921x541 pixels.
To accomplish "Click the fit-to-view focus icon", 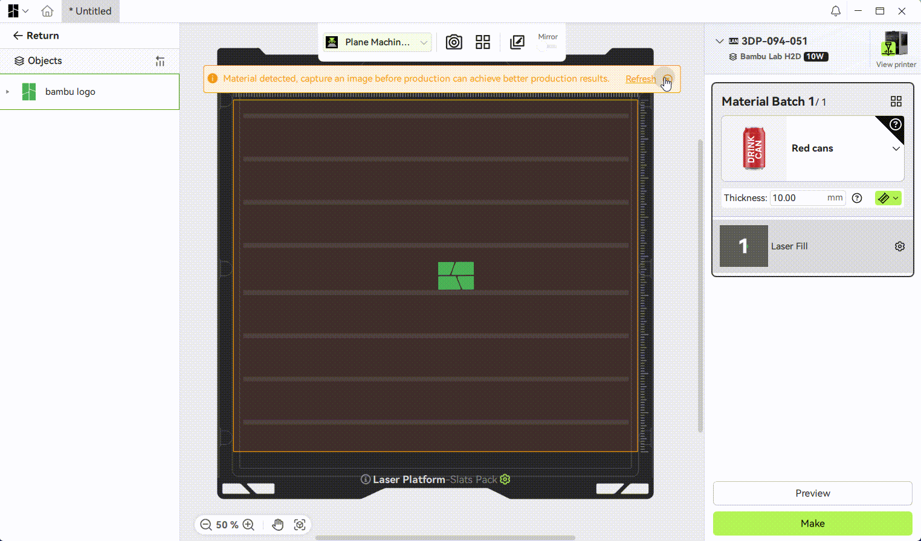I will [300, 525].
